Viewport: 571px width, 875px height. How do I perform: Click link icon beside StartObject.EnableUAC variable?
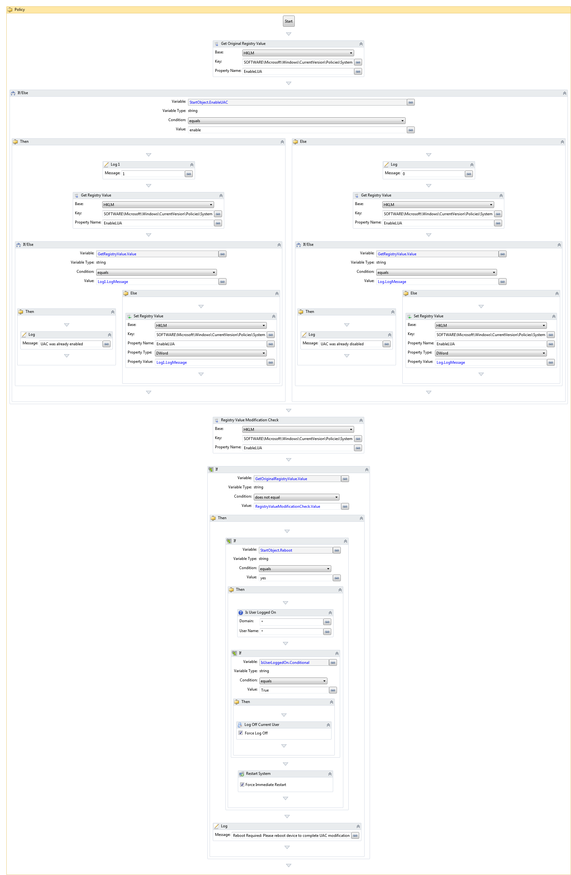(x=411, y=103)
